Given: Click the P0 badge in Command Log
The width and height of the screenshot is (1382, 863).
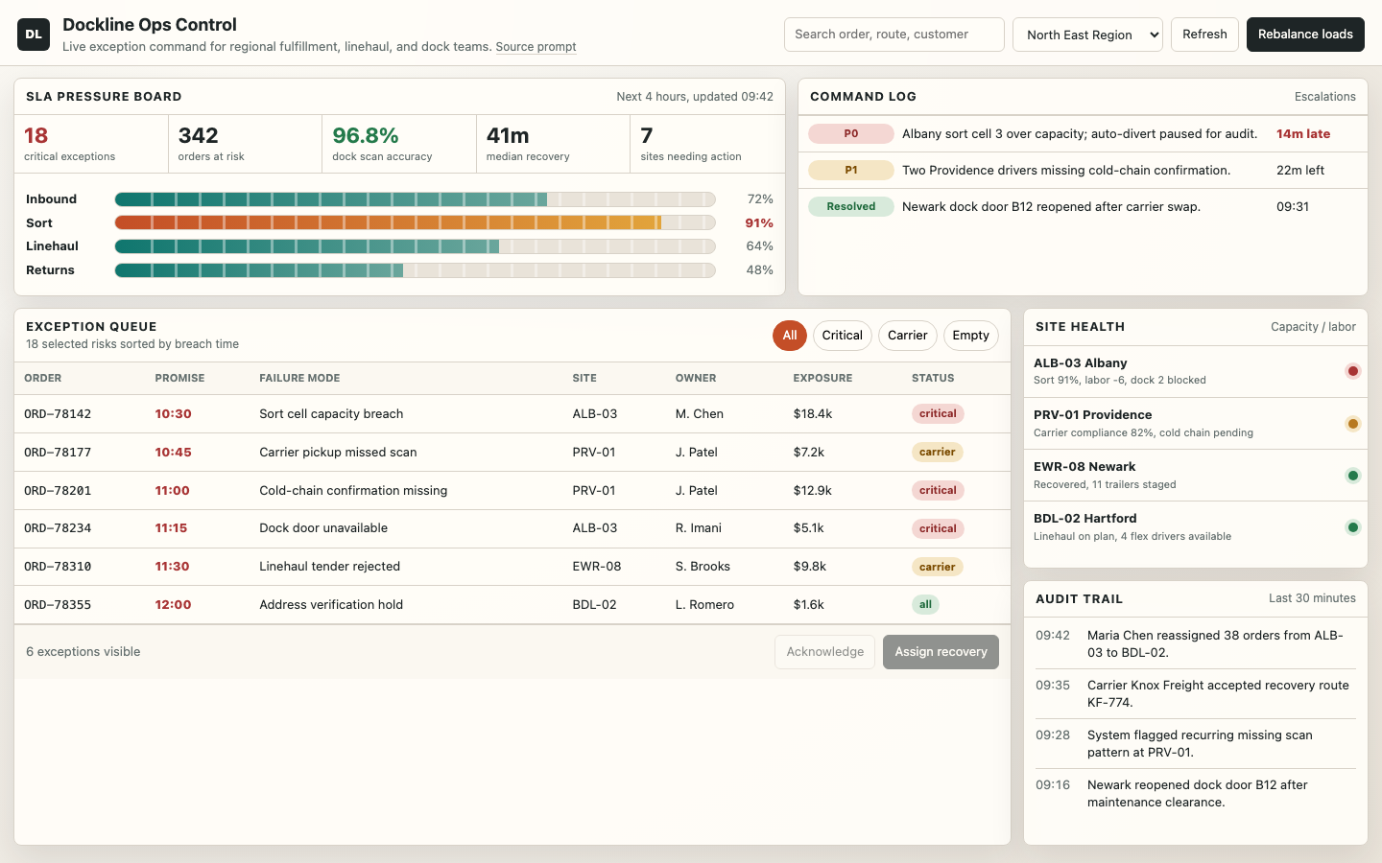Looking at the screenshot, I should pyautogui.click(x=851, y=134).
